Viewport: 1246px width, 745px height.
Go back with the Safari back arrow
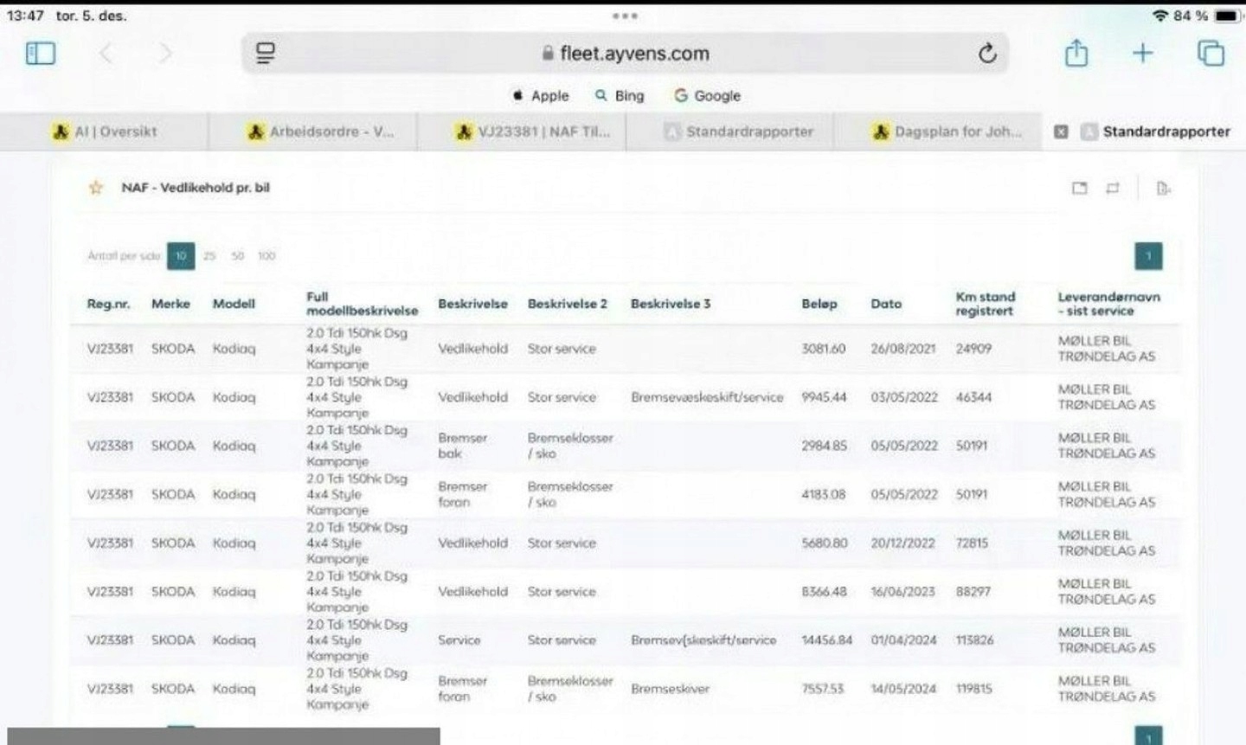[106, 54]
